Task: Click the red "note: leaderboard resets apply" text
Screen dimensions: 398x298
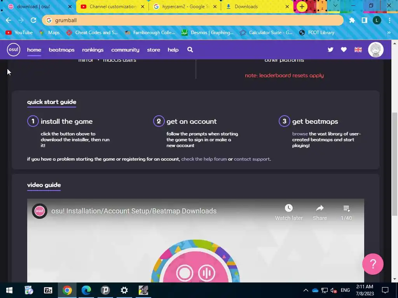Action: [284, 76]
